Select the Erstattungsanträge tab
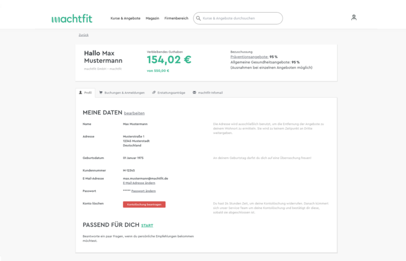 (x=171, y=93)
